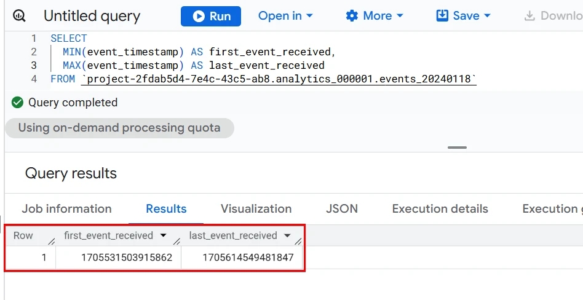Click row number 1 cell
Image resolution: width=583 pixels, height=300 pixels.
[x=44, y=257]
